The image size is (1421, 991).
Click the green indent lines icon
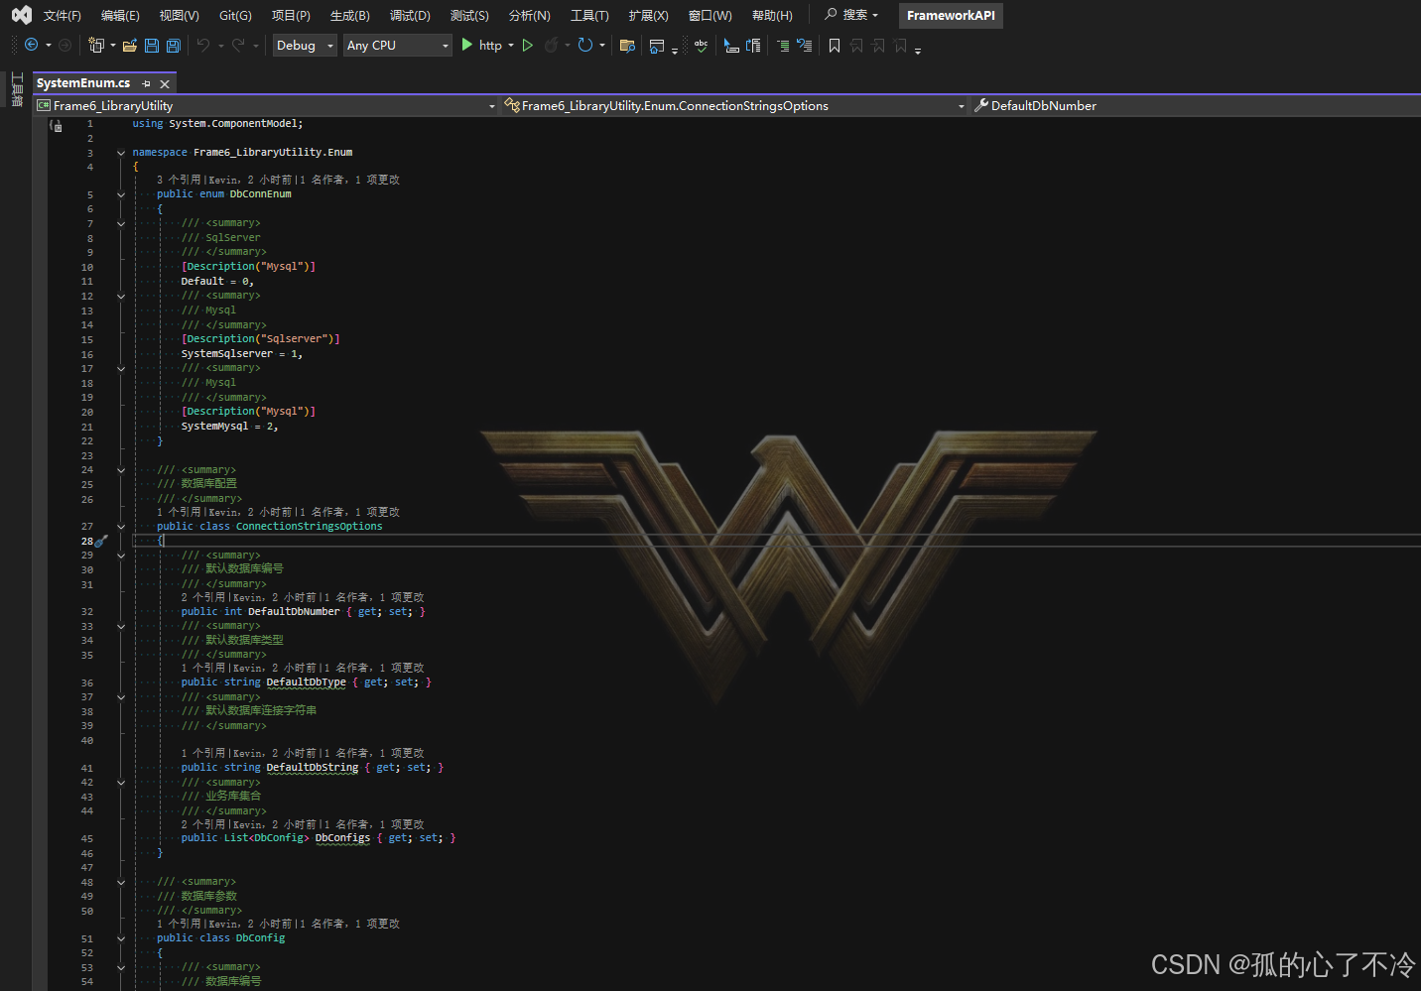tap(783, 45)
